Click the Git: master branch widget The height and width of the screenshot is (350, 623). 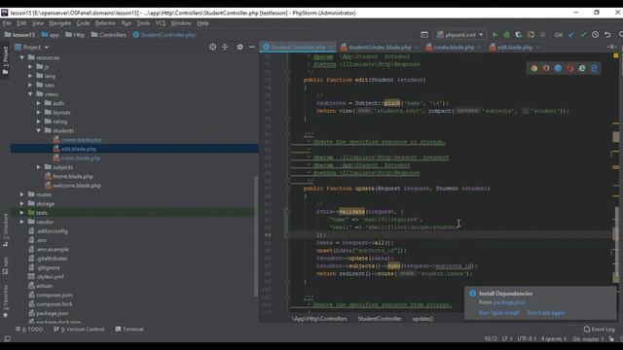coord(588,339)
